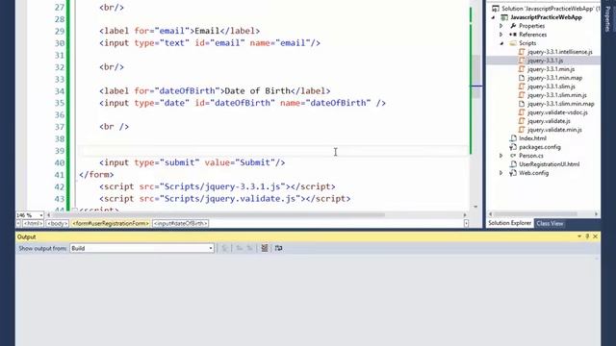Close the Output panel
Viewport: 616px width, 346px height.
pos(596,236)
